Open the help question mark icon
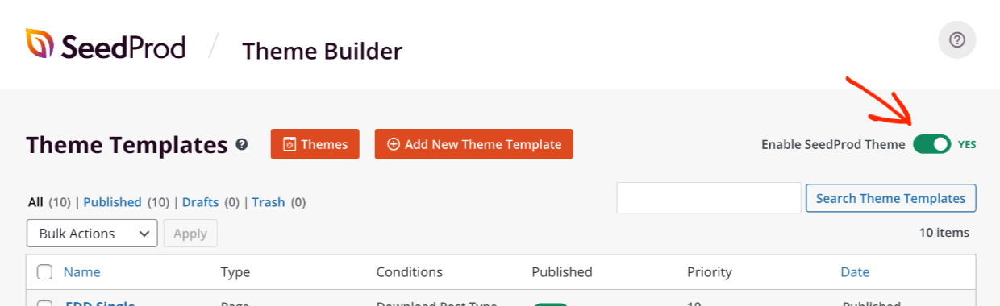This screenshot has width=1000, height=306. tap(957, 39)
